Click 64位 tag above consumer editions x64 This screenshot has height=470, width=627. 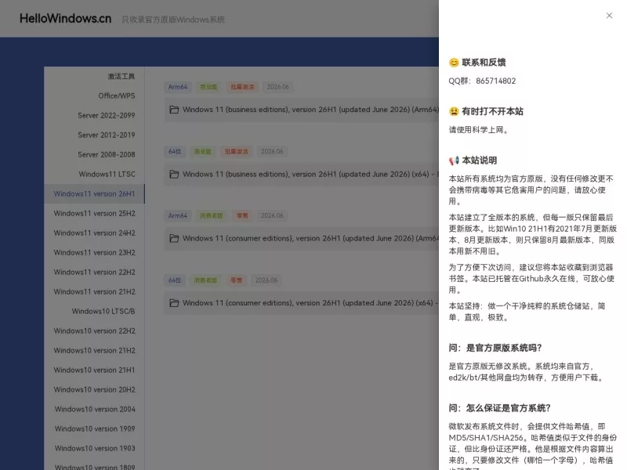(x=175, y=280)
